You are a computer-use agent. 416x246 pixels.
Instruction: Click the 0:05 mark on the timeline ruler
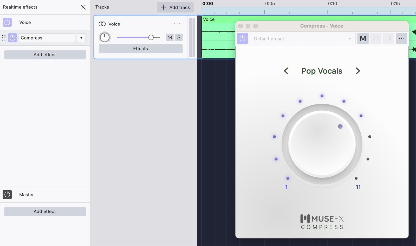click(x=270, y=4)
